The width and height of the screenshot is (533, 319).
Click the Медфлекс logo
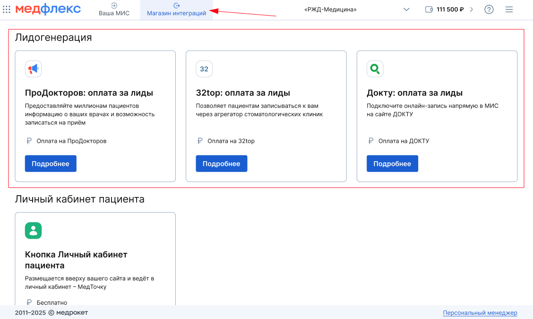point(48,9)
